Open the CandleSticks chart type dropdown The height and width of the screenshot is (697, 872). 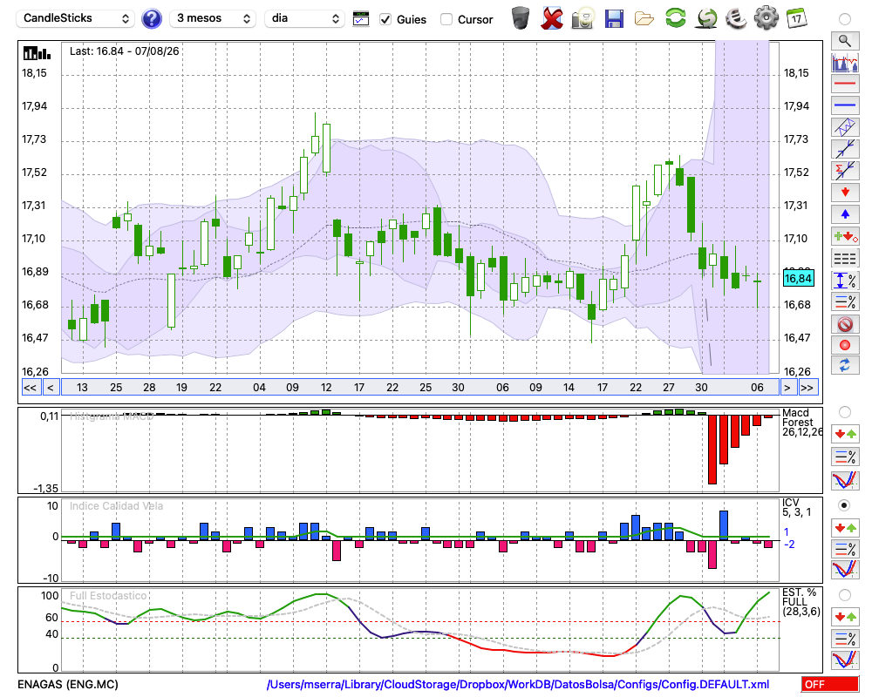pos(76,18)
